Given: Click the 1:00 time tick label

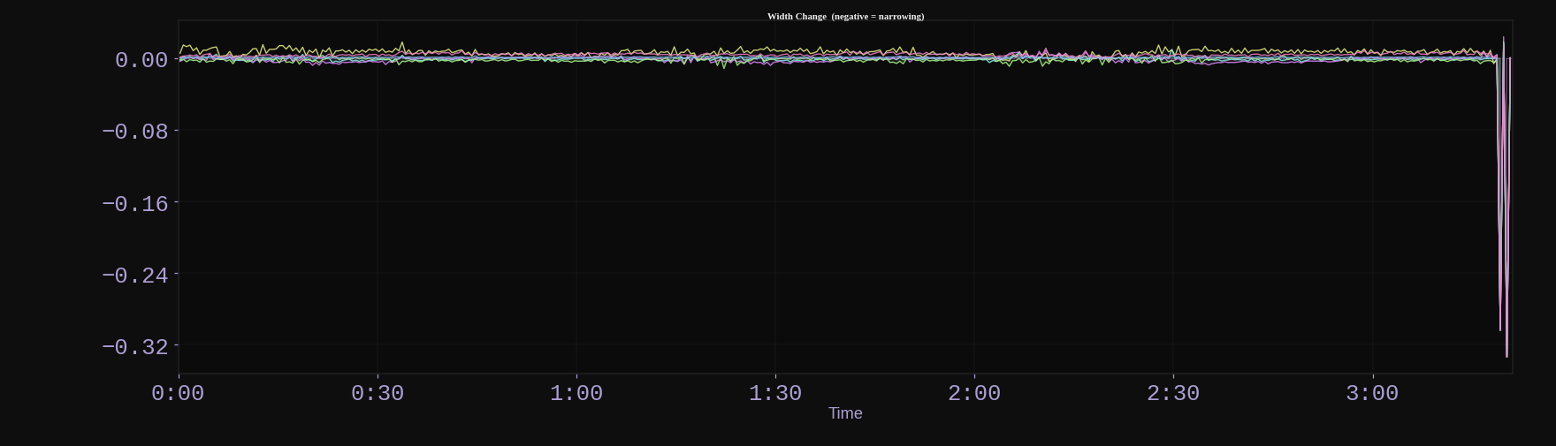Looking at the screenshot, I should pos(576,393).
